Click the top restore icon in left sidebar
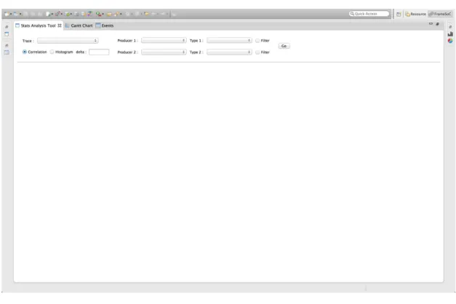This screenshot has width=456, height=304. [x=7, y=27]
